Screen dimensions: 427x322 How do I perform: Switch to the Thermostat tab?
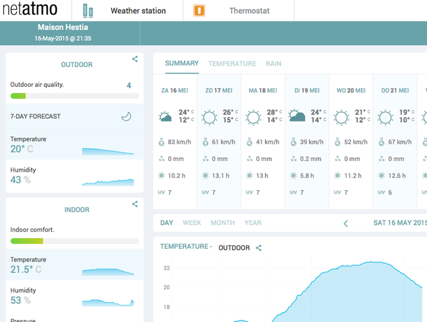[249, 11]
